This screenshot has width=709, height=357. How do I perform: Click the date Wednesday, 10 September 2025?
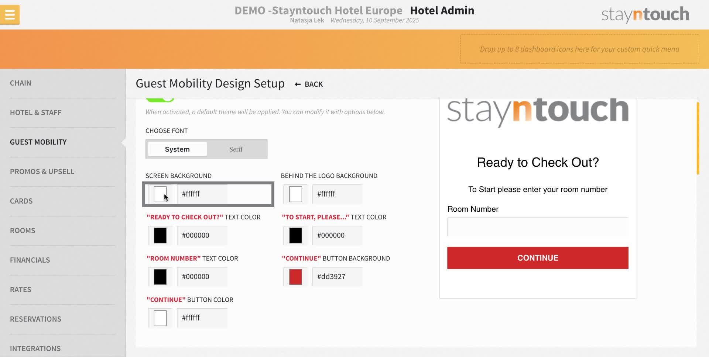[374, 20]
